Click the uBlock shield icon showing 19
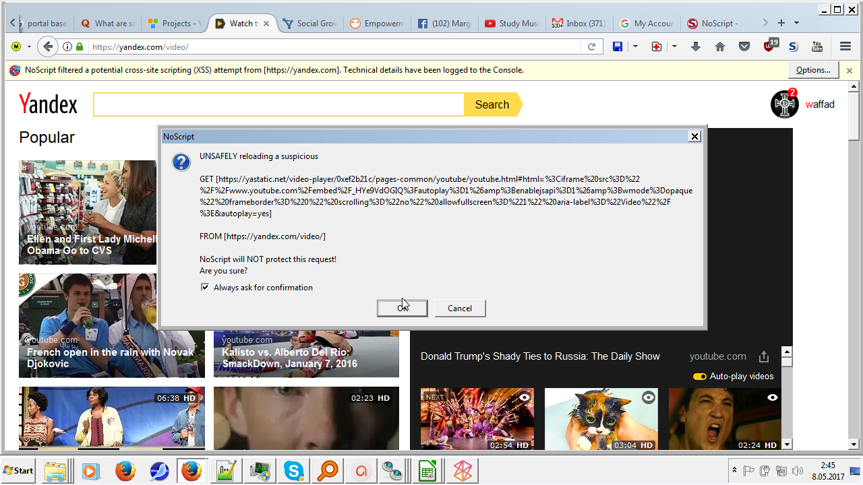The width and height of the screenshot is (863, 485). click(771, 45)
